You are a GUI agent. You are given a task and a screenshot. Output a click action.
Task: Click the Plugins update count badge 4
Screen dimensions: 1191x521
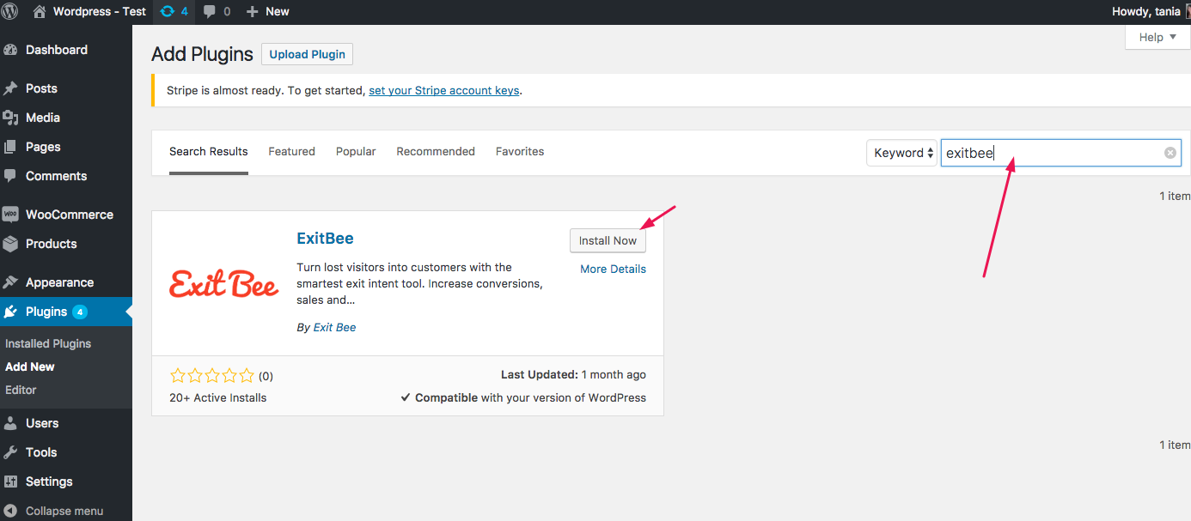pos(80,312)
